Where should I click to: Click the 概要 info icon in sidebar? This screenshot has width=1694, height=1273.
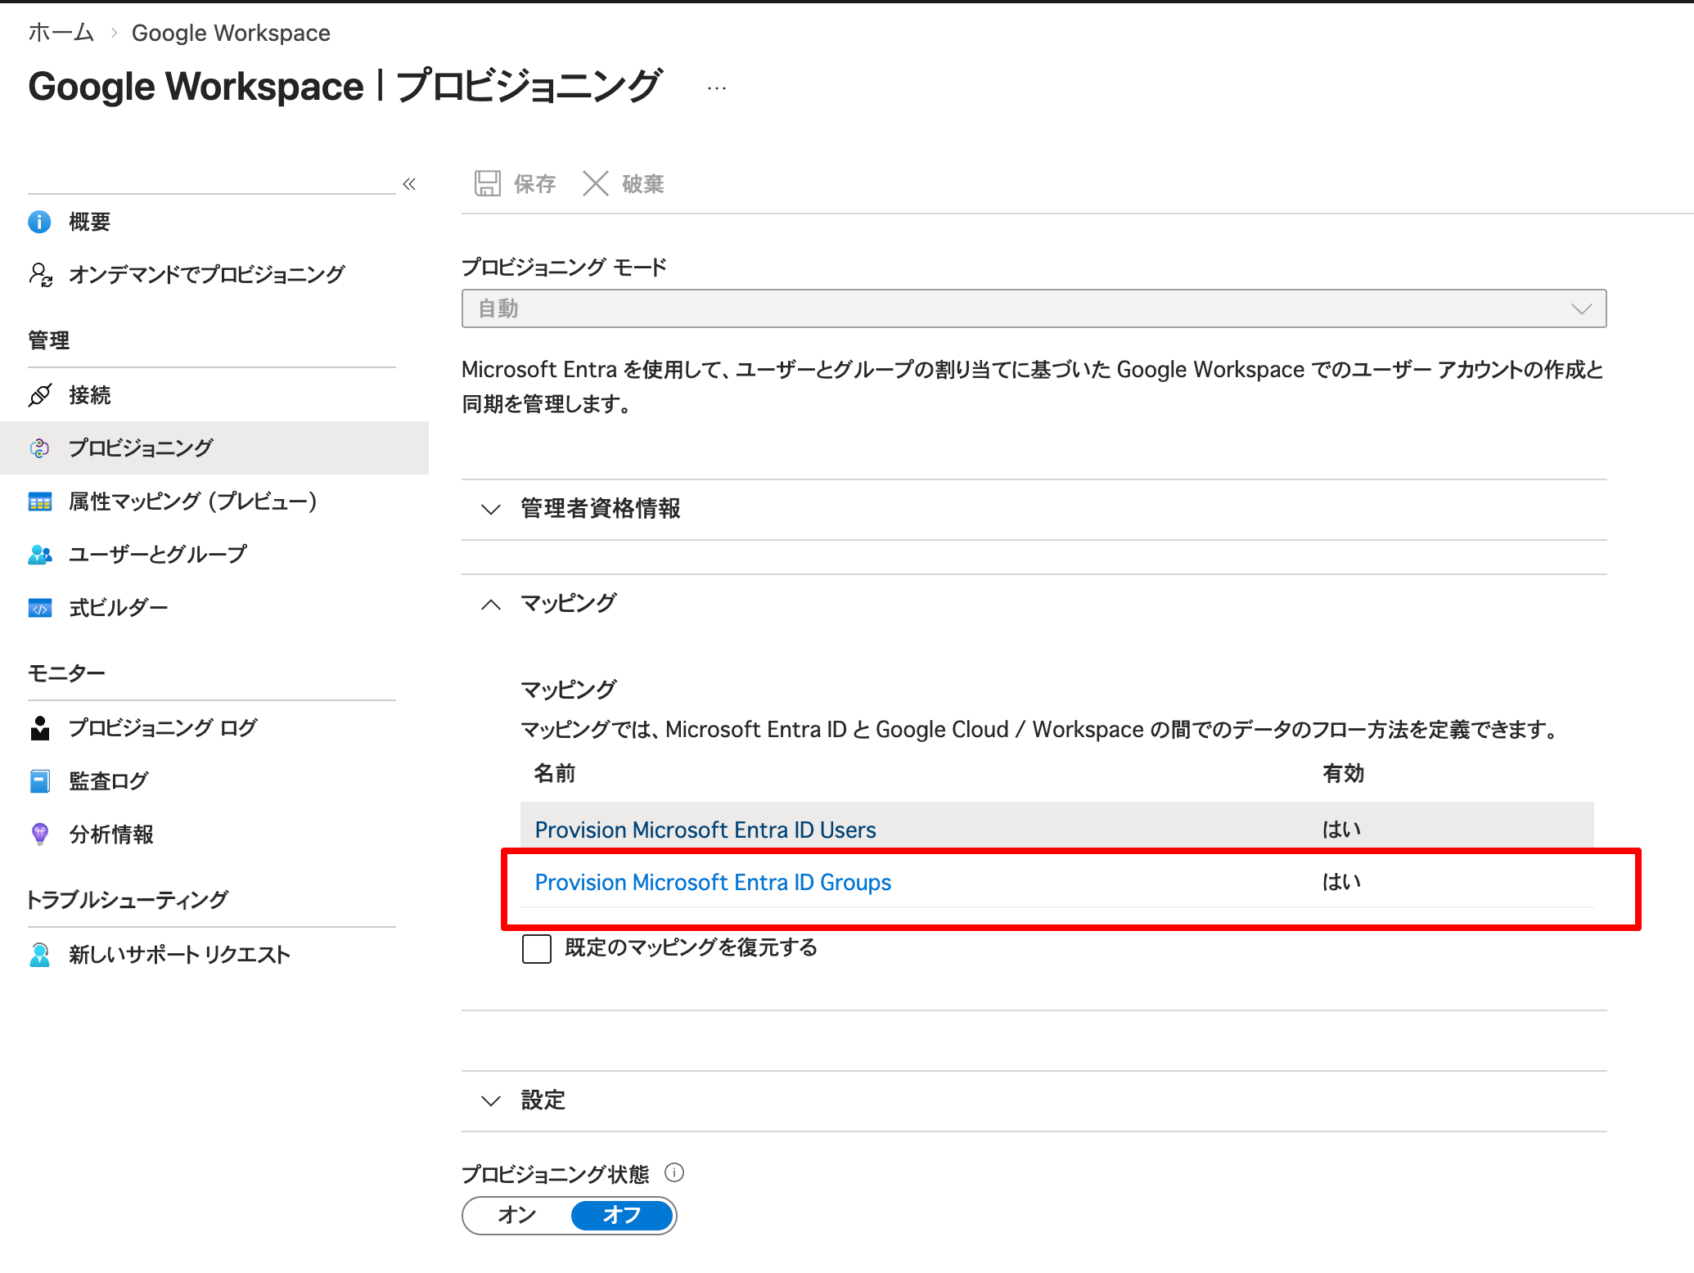tap(39, 222)
